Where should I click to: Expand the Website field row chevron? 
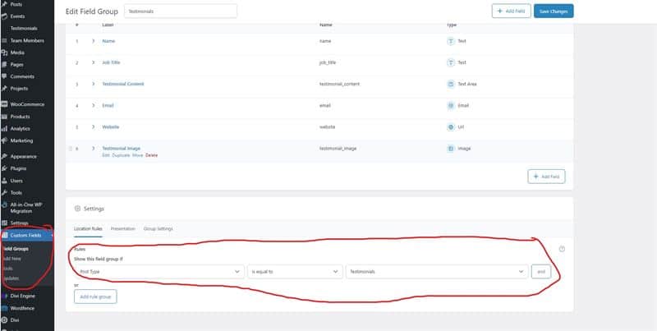pyautogui.click(x=93, y=127)
